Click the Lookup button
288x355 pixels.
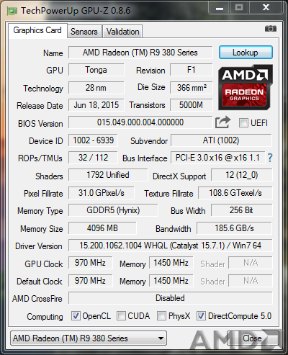tap(246, 53)
